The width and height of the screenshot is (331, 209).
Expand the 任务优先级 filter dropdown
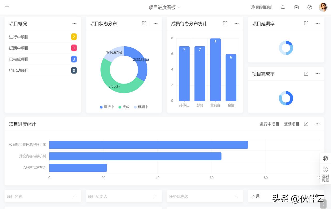pos(205,197)
